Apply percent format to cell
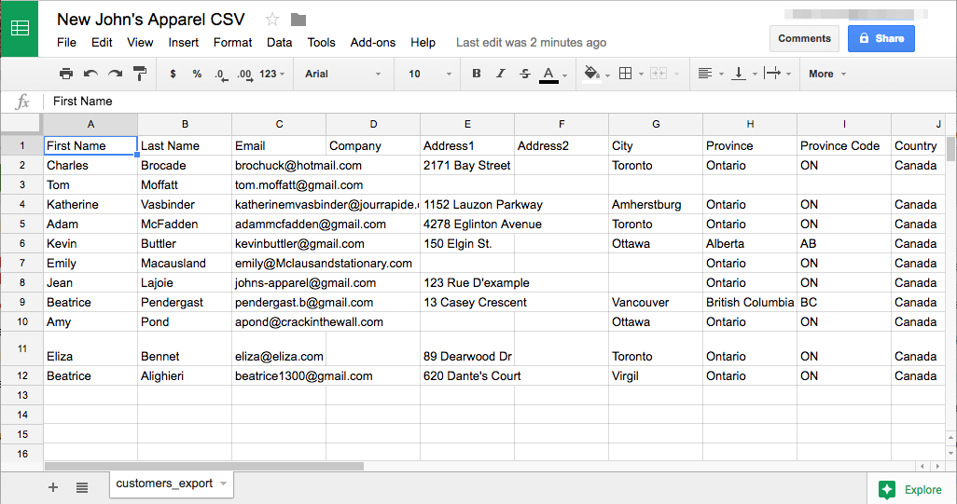This screenshot has width=957, height=504. (x=197, y=74)
